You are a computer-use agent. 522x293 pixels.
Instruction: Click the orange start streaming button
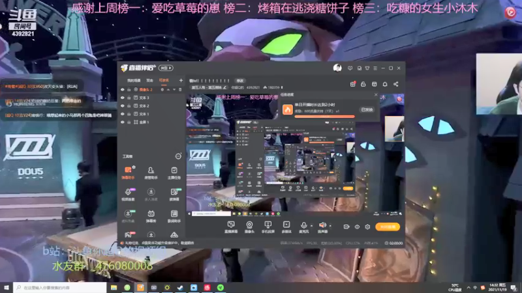(388, 227)
